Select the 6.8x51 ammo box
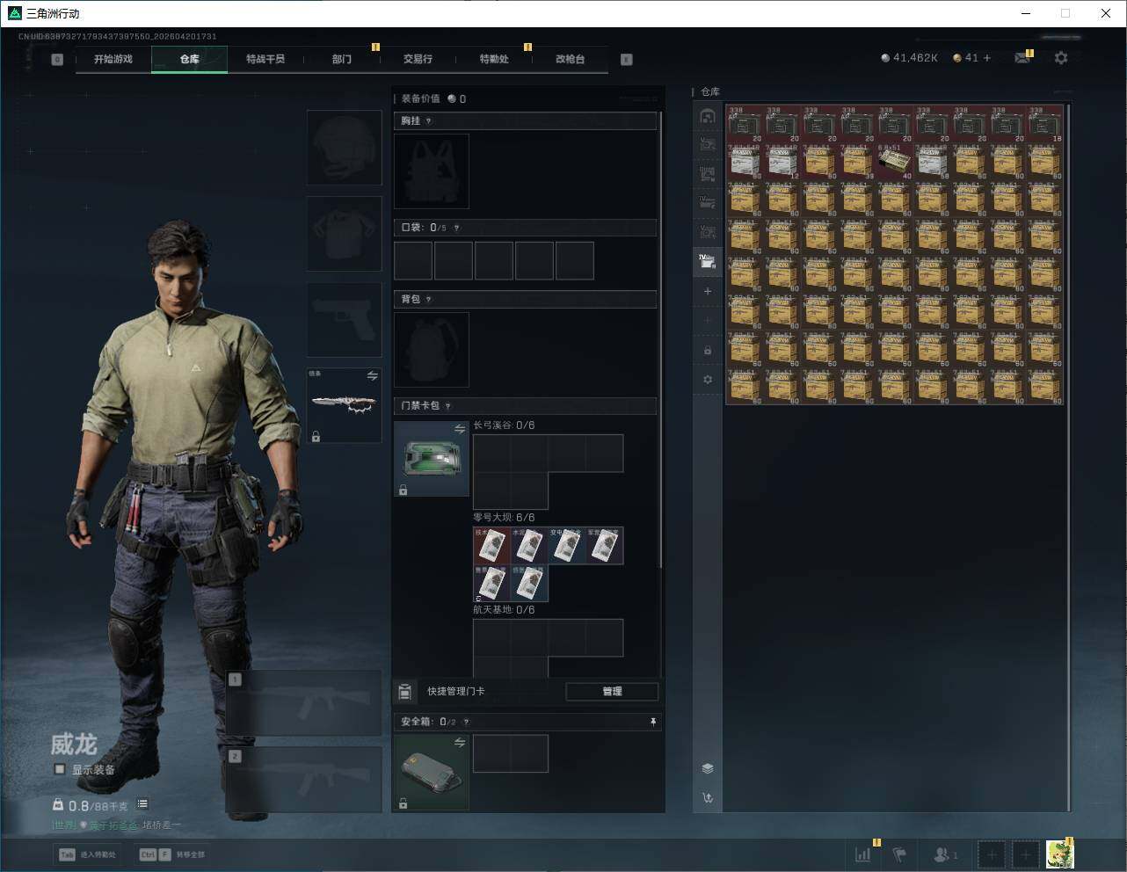 coord(895,162)
